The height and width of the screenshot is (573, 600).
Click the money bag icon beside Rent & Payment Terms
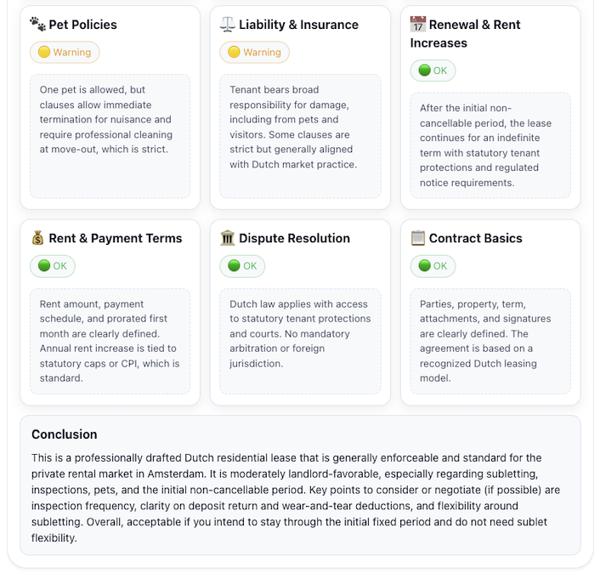point(37,238)
